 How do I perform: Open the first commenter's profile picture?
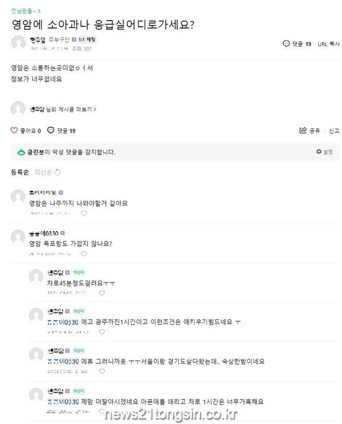18,198
